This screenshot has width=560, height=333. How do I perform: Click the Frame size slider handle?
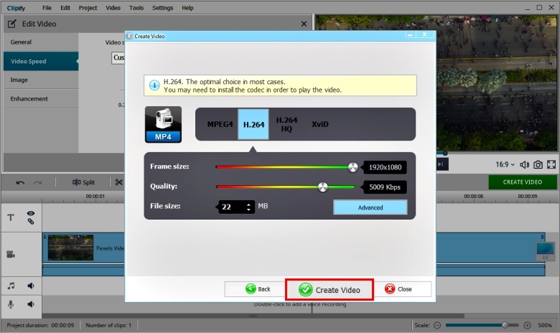pyautogui.click(x=353, y=167)
